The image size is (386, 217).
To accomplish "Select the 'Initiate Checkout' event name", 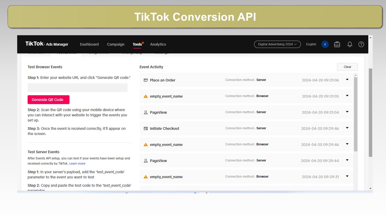I will [x=164, y=128].
